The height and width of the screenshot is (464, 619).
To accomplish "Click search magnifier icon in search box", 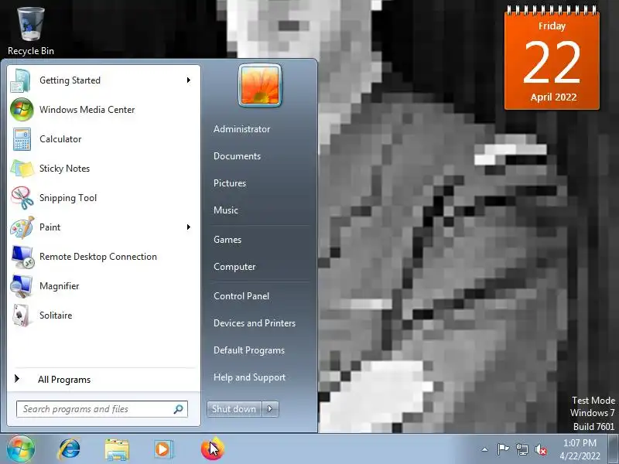I will point(179,409).
